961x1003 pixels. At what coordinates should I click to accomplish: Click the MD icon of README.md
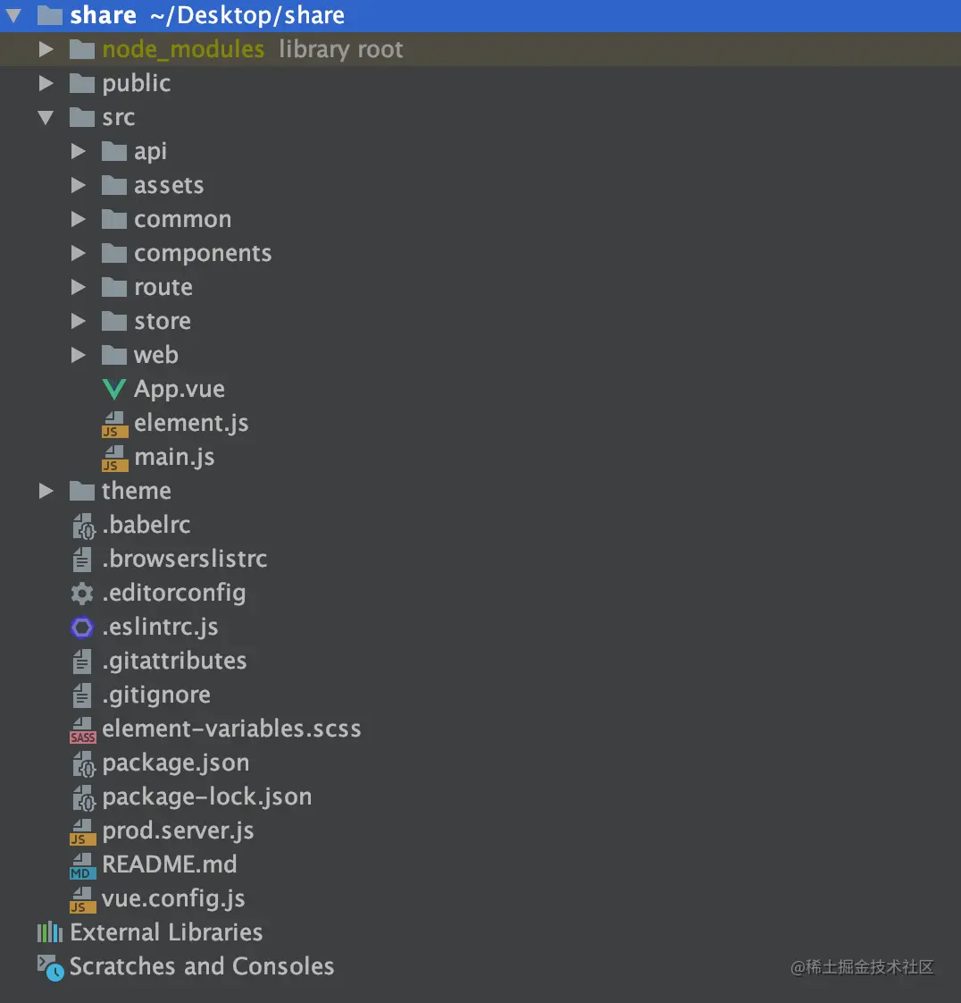pyautogui.click(x=82, y=865)
